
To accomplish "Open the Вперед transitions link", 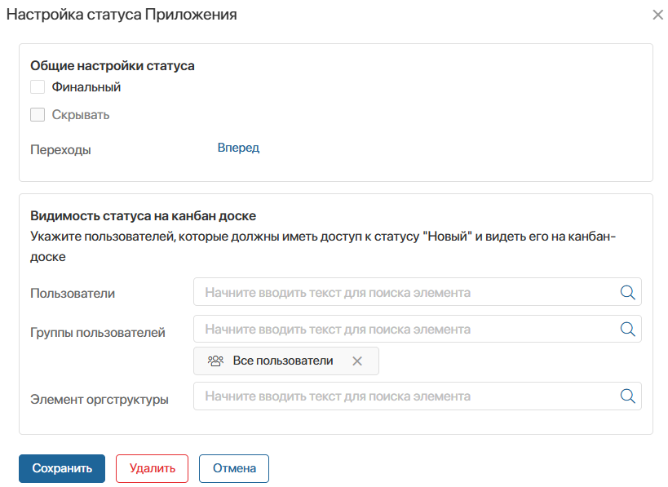I will pos(238,148).
